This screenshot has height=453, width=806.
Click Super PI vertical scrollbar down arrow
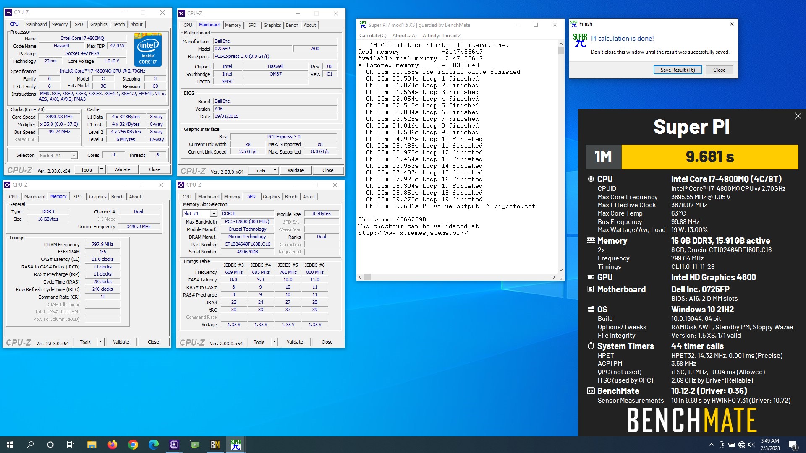point(561,270)
